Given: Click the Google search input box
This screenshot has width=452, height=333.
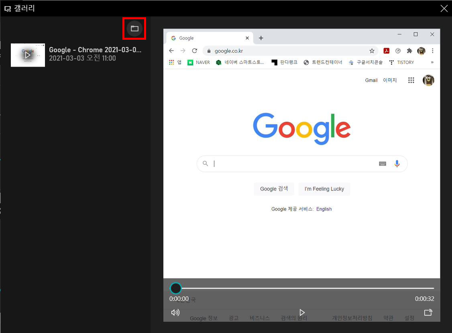Looking at the screenshot, I should point(302,163).
